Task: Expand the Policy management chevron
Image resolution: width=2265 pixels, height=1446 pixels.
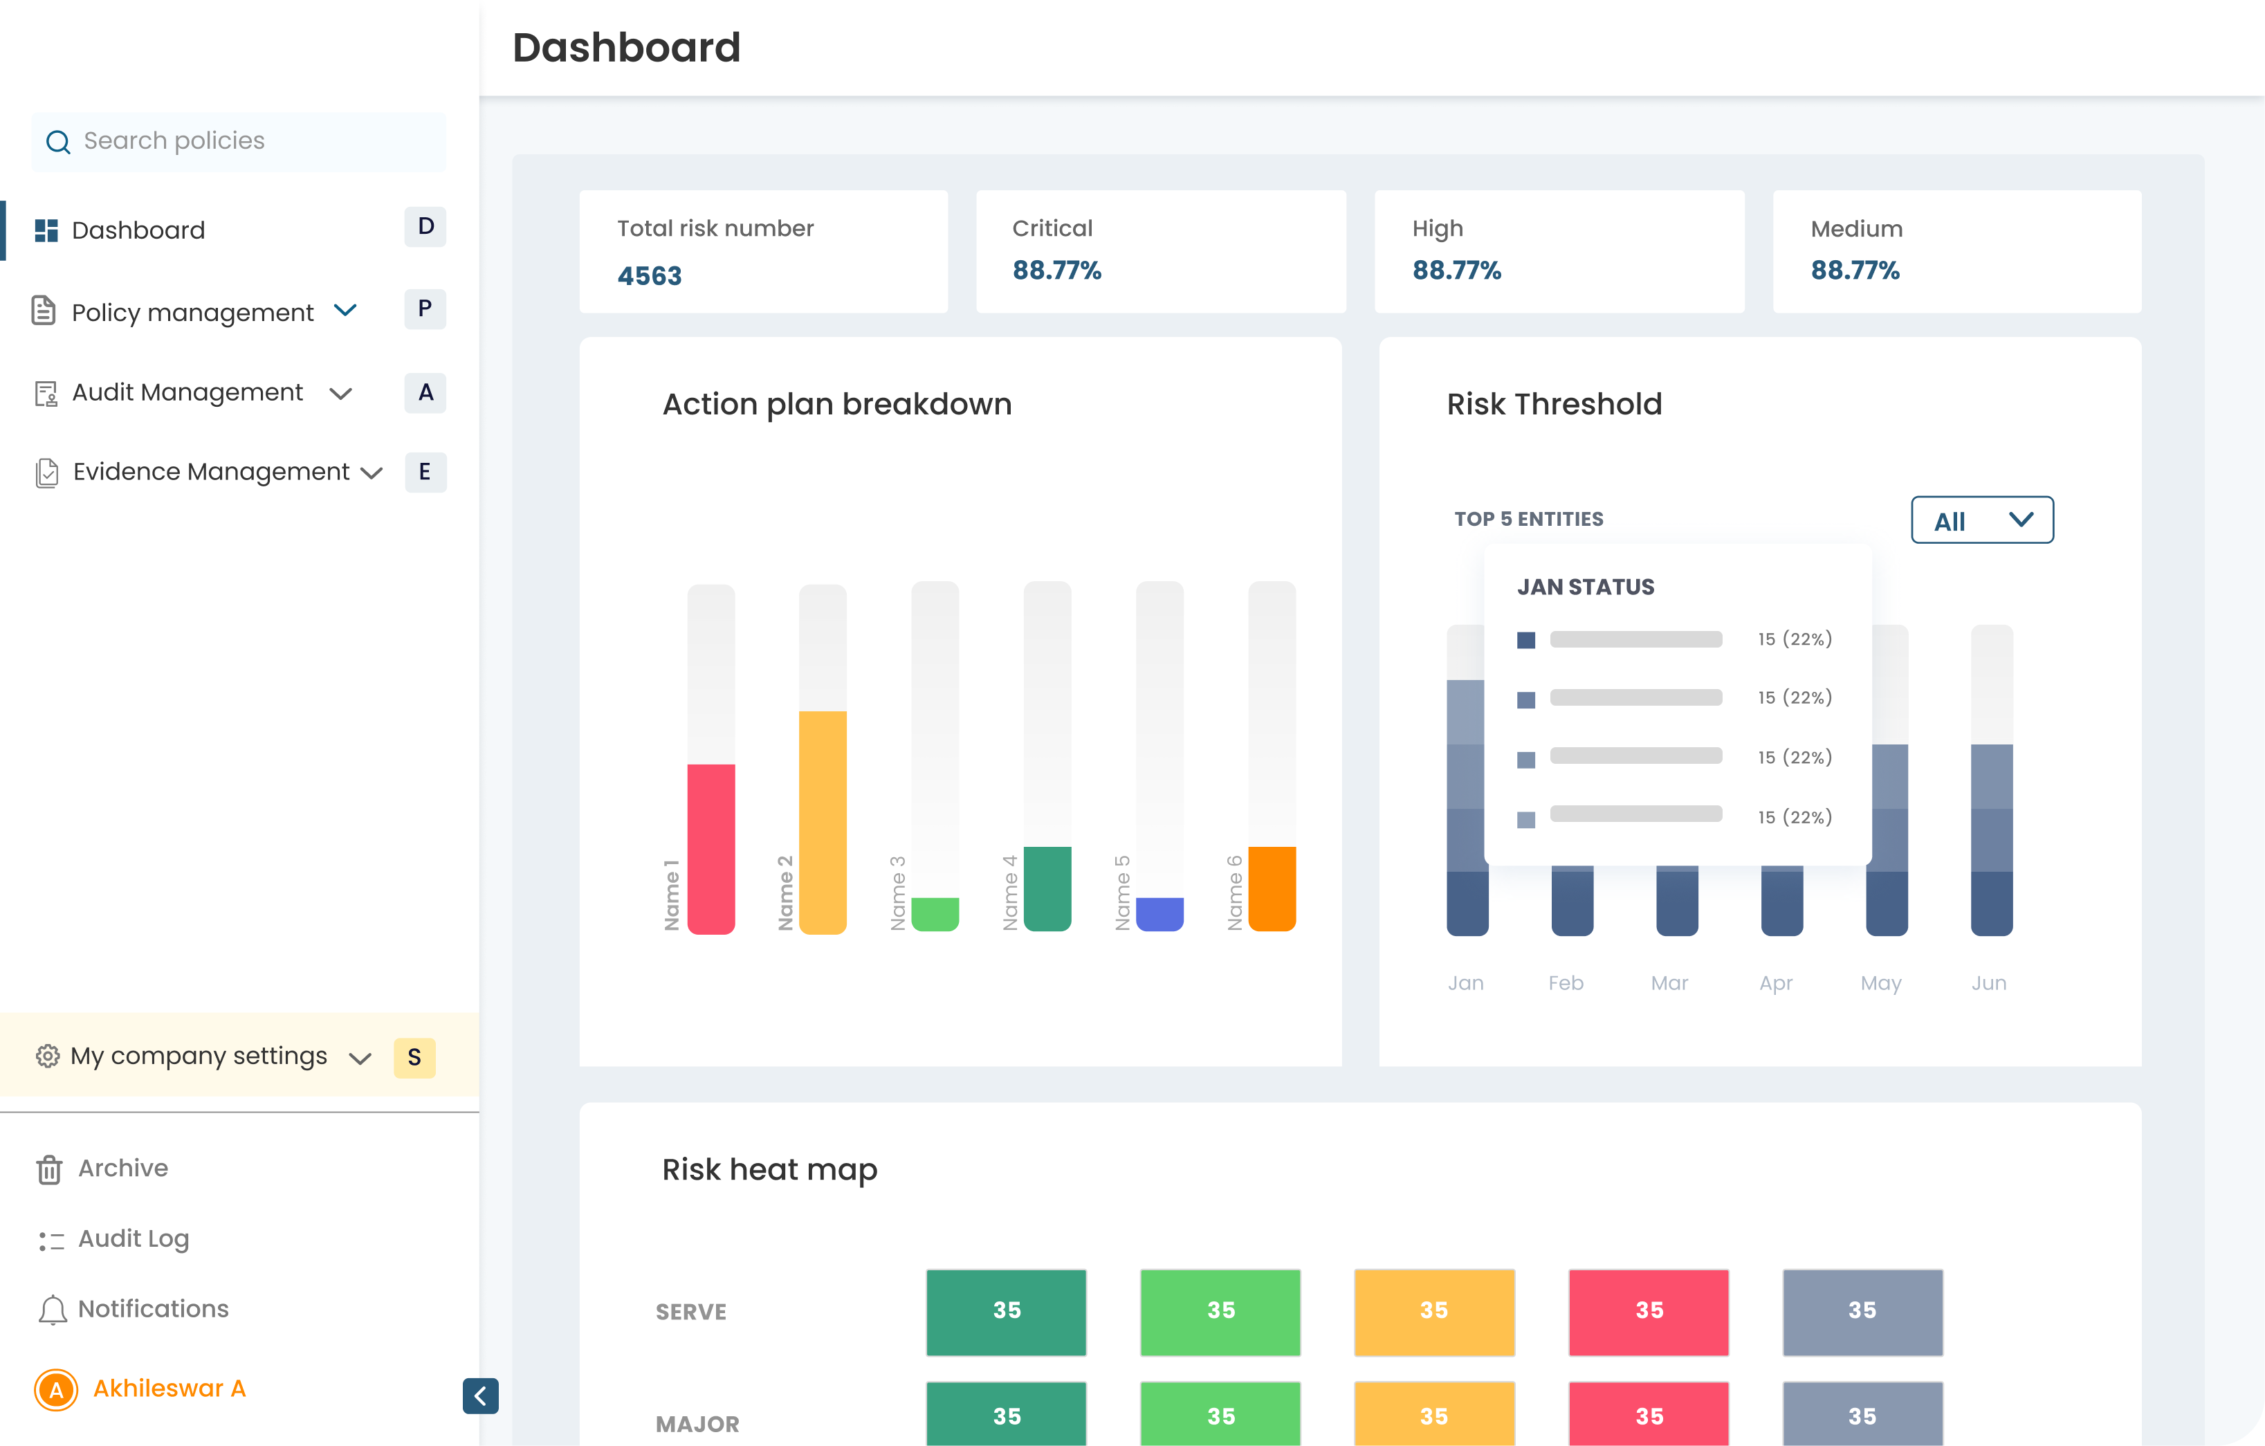Action: pyautogui.click(x=345, y=311)
